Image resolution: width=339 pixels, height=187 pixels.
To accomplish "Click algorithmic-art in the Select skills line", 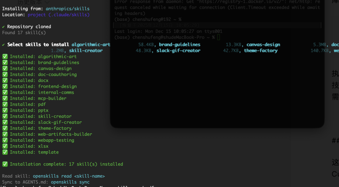I will point(91,45).
